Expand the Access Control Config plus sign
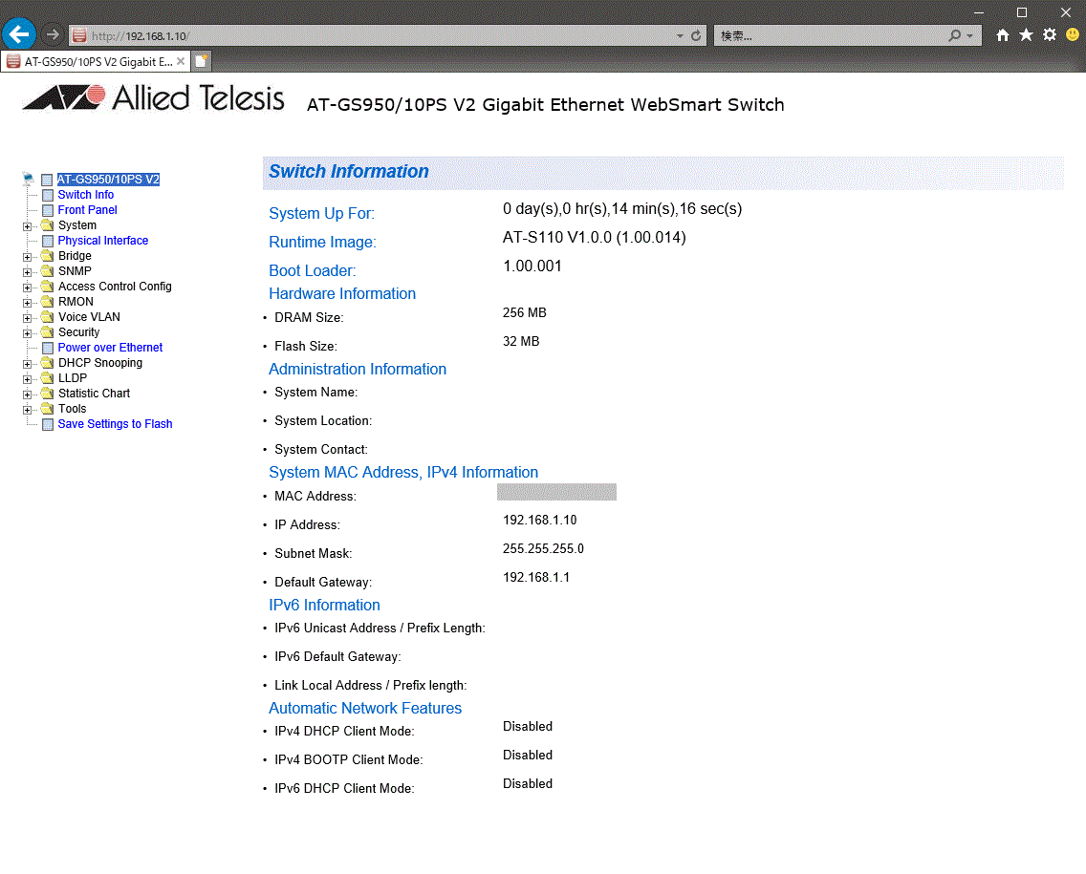The height and width of the screenshot is (874, 1086). click(27, 288)
